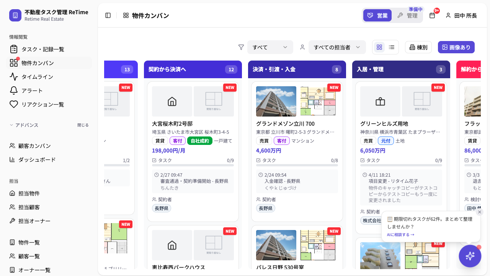This screenshot has height=276, width=490.
Task: Open タイムライン in sidebar
Action: pos(49,77)
